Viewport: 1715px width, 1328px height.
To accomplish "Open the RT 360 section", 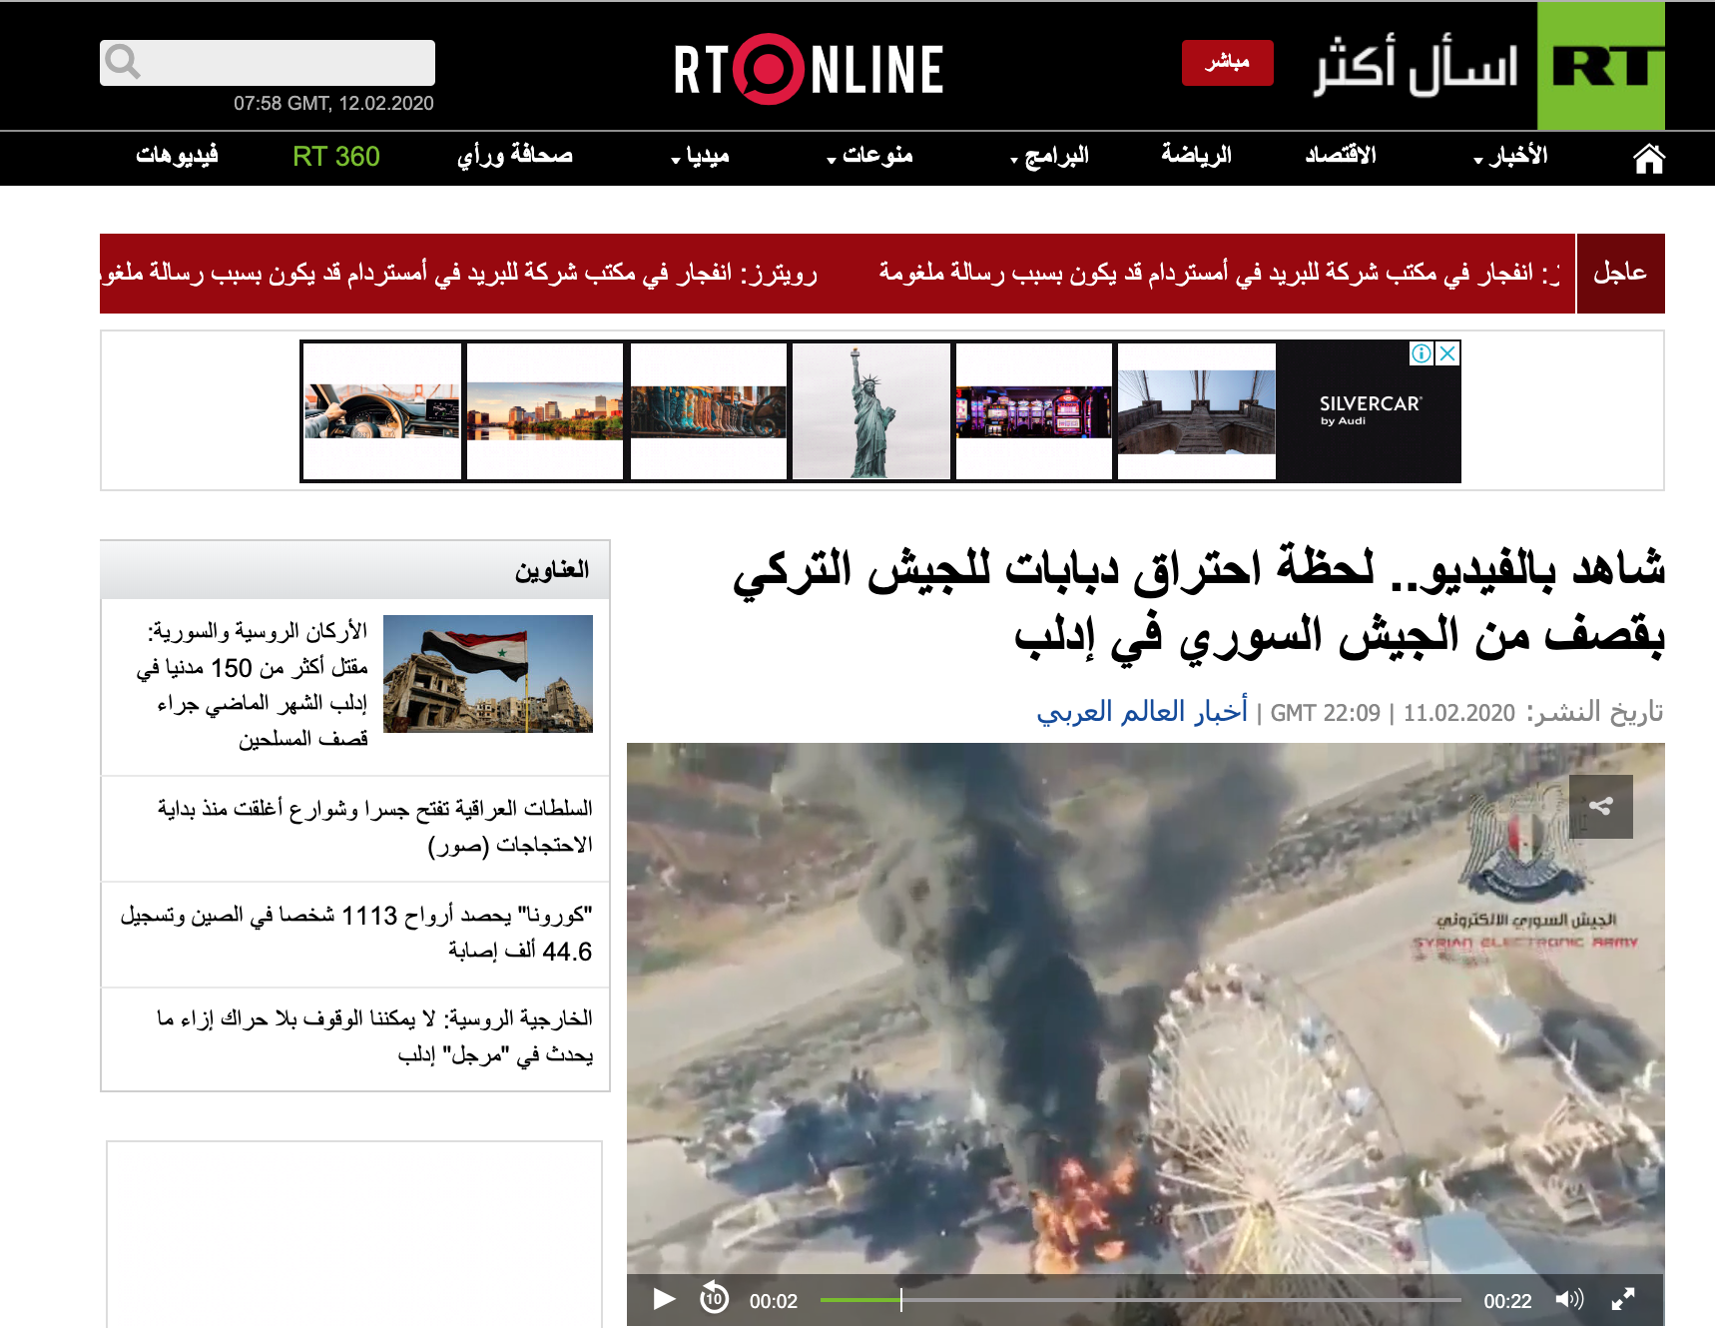I will (x=335, y=157).
